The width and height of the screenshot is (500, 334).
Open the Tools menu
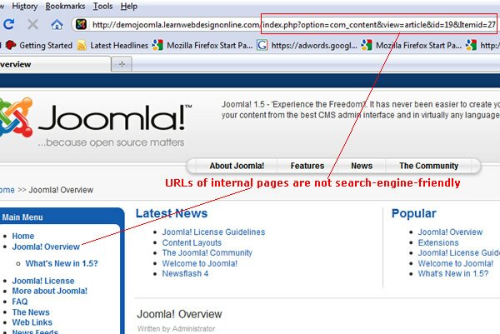(102, 6)
